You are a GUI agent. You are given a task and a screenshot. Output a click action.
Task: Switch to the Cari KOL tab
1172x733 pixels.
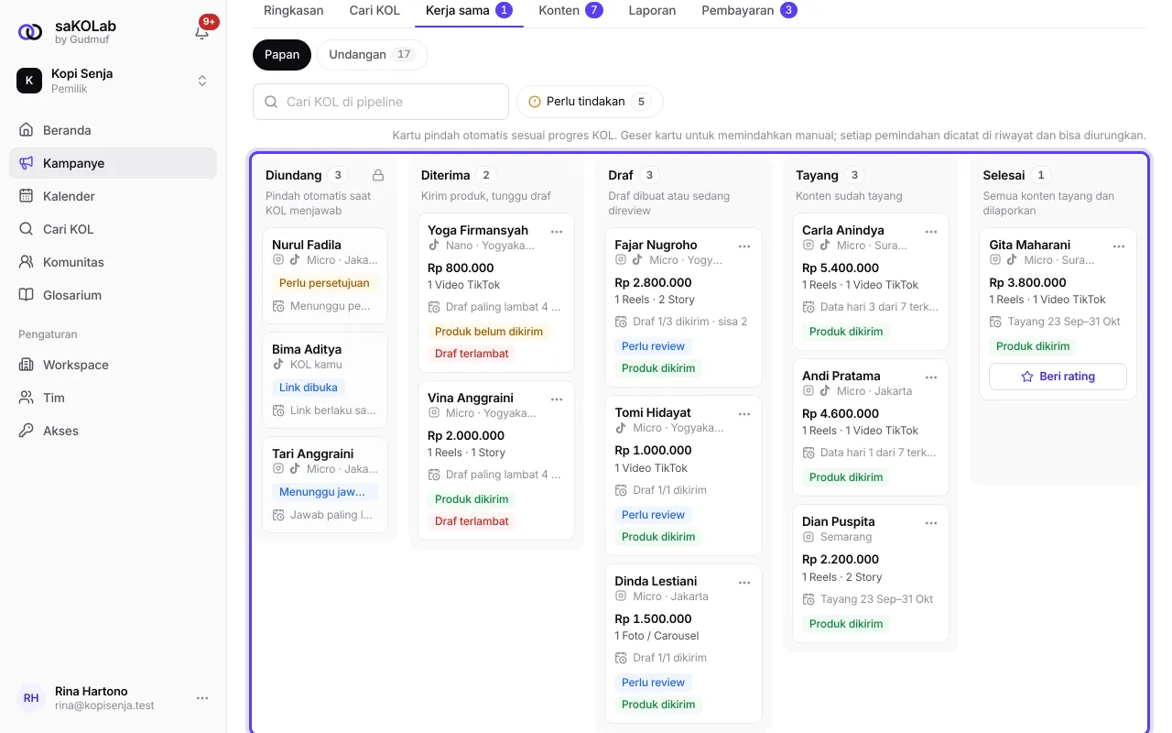[x=374, y=11]
